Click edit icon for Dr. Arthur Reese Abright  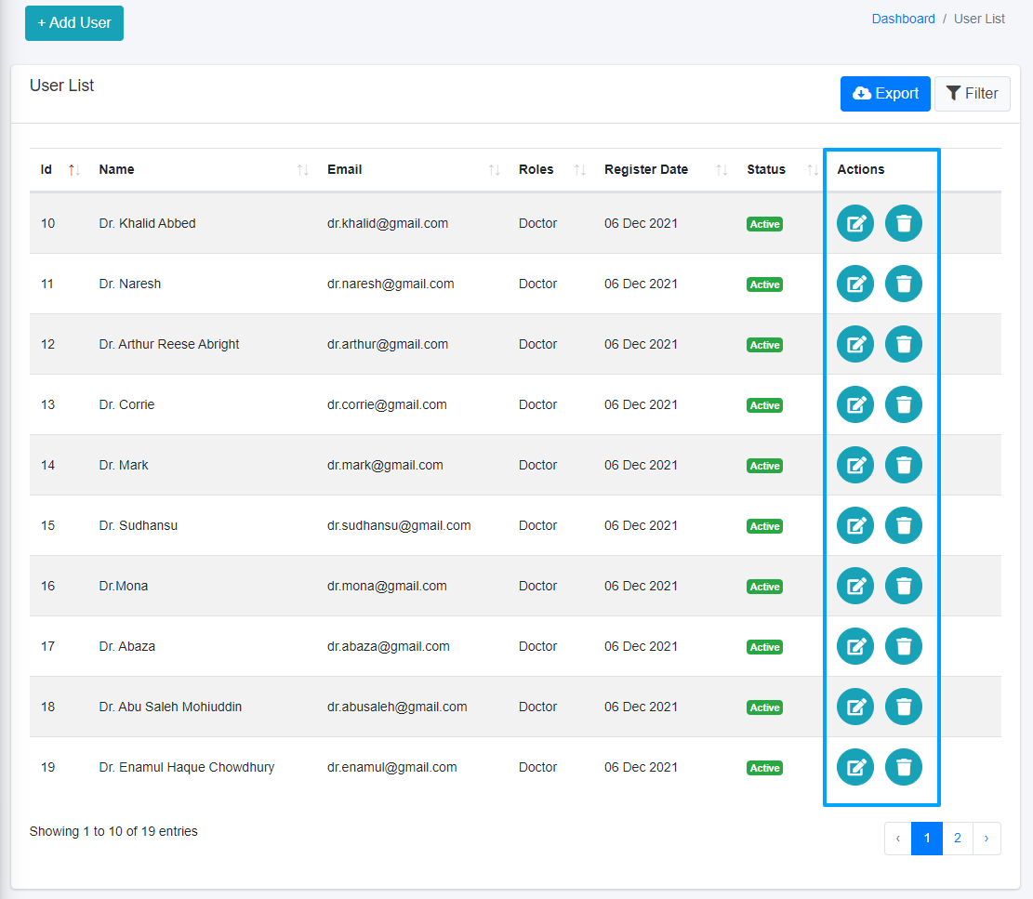pos(855,344)
